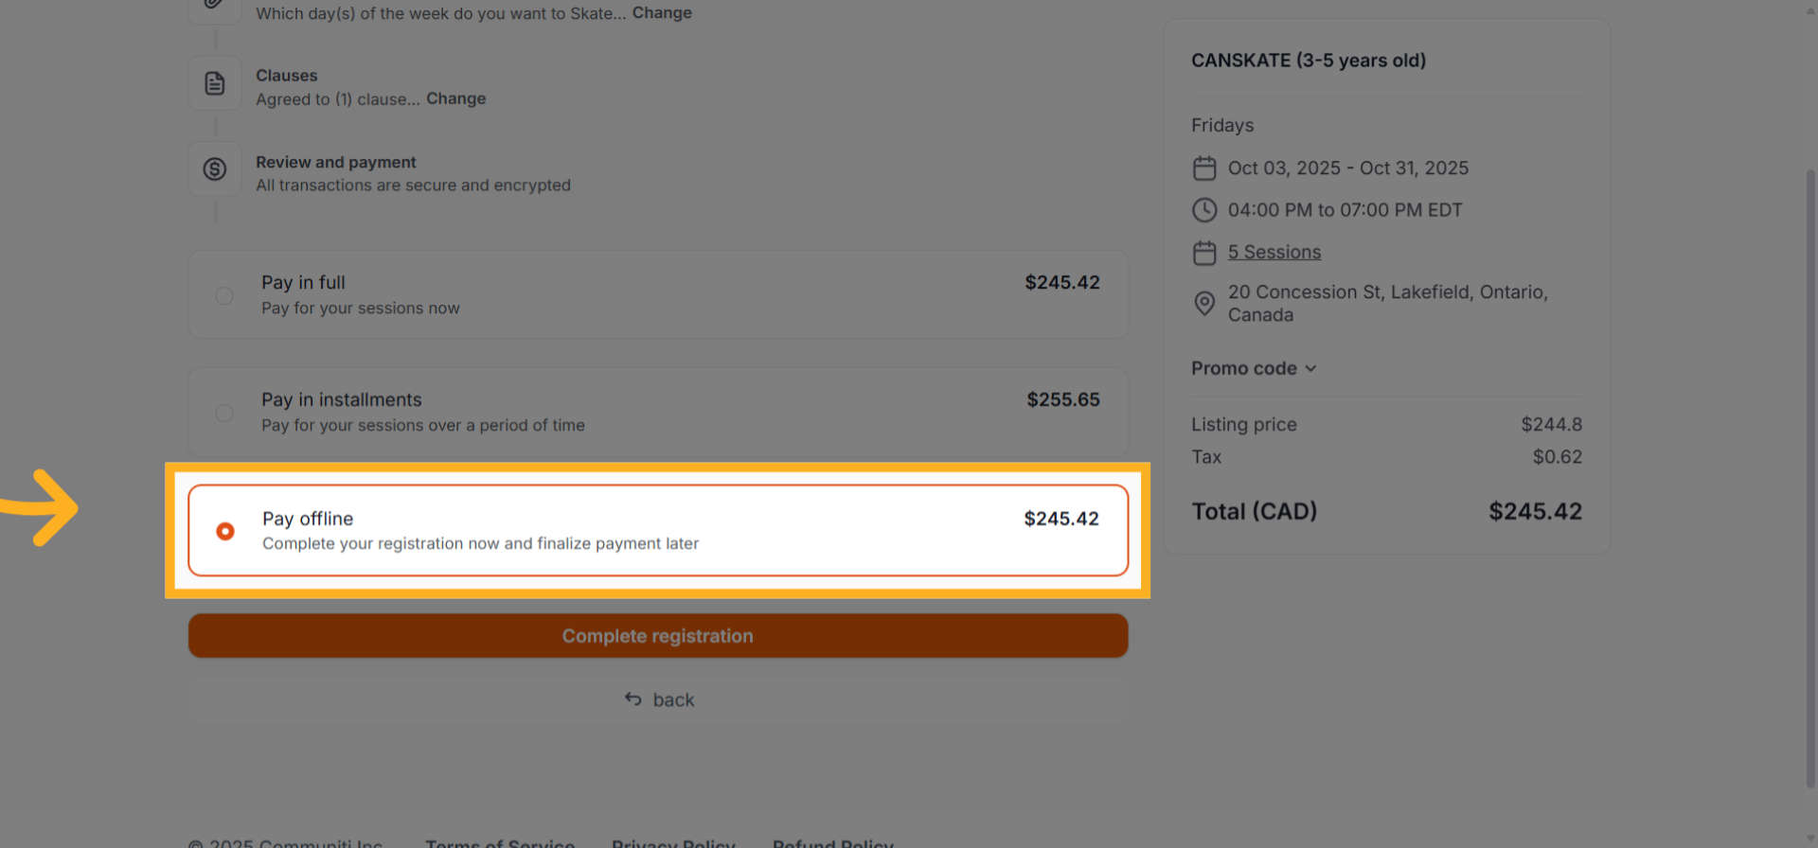1818x848 pixels.
Task: Change the Clauses agreement
Action: click(455, 99)
